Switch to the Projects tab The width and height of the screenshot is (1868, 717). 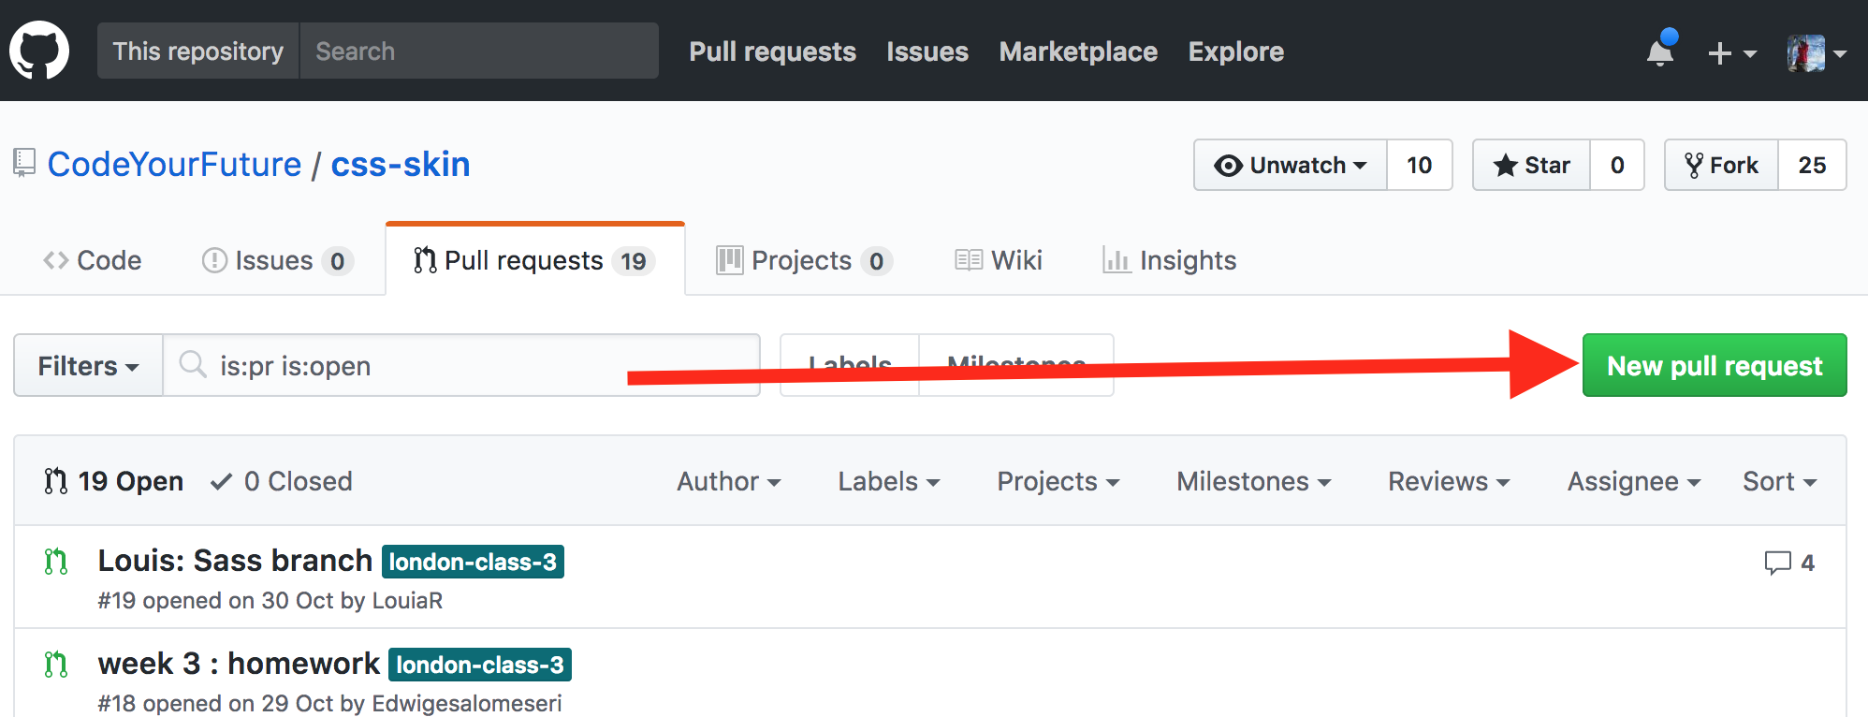pos(804,260)
